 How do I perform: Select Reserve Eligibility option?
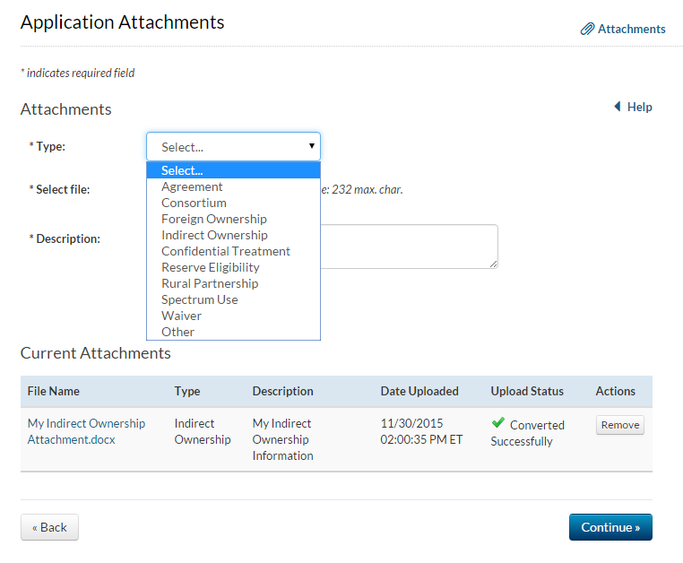[x=210, y=267]
